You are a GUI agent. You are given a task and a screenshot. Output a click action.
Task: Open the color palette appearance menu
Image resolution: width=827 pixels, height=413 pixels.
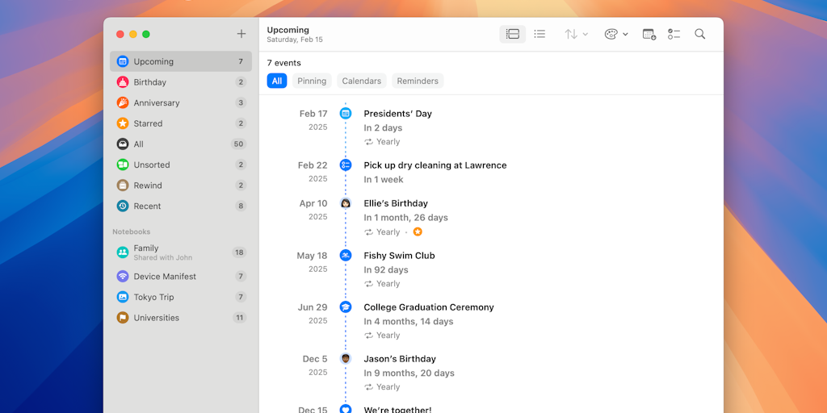616,34
